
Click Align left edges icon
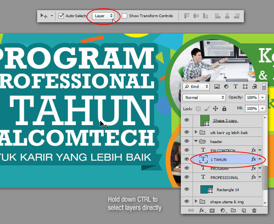coord(218,16)
